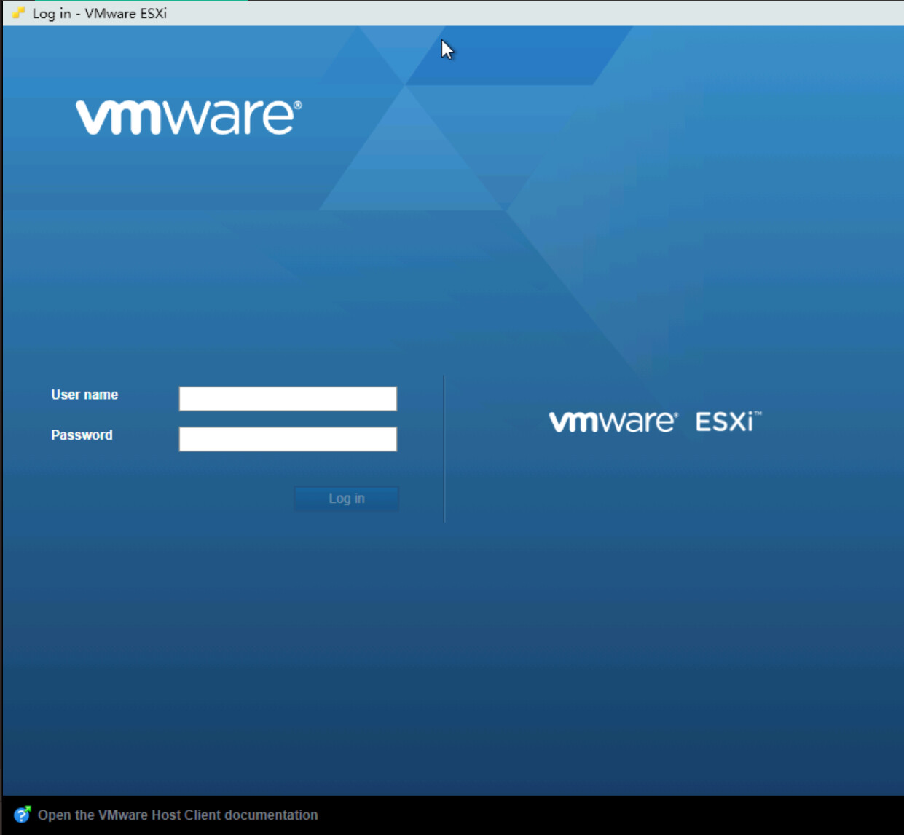Click the vertical divider beside login form
The height and width of the screenshot is (835, 904).
(444, 448)
